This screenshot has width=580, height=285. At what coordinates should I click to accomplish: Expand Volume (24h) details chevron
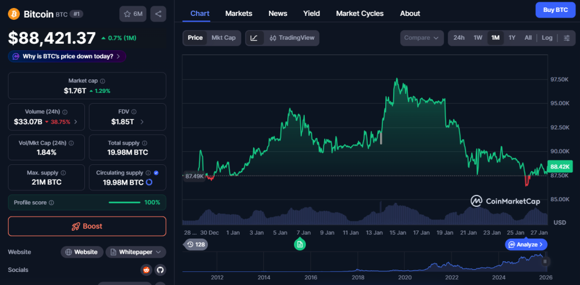pyautogui.click(x=76, y=122)
